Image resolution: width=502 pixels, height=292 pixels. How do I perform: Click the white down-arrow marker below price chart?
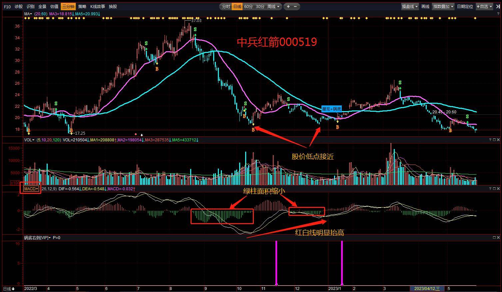(142, 135)
